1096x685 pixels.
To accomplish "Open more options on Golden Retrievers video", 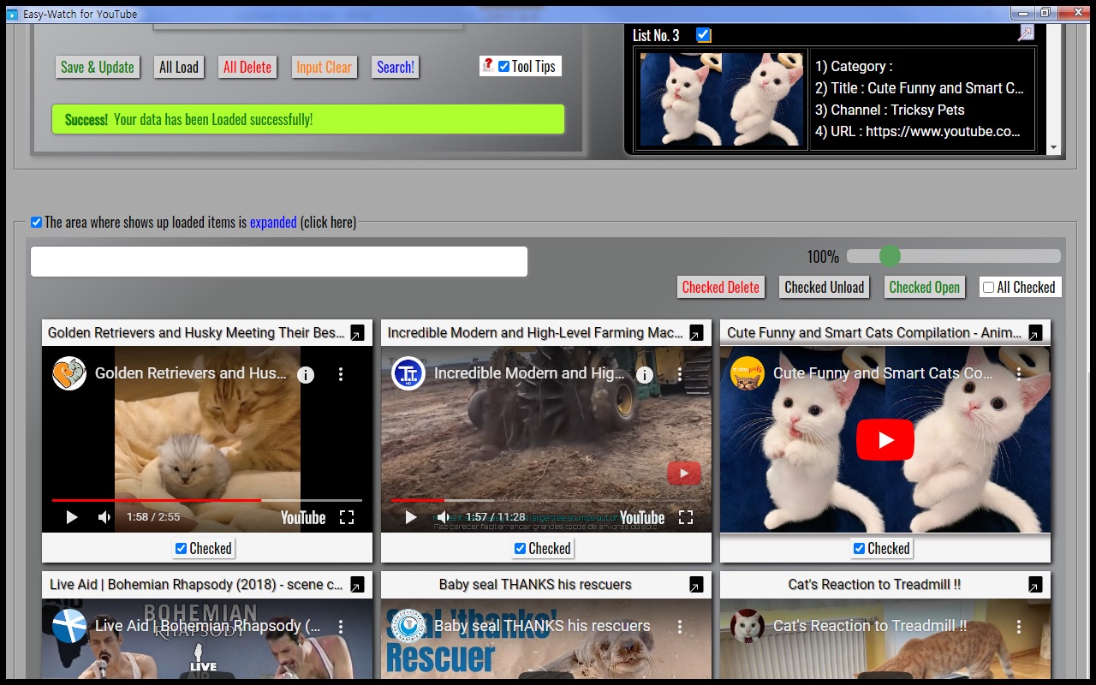I will [341, 374].
